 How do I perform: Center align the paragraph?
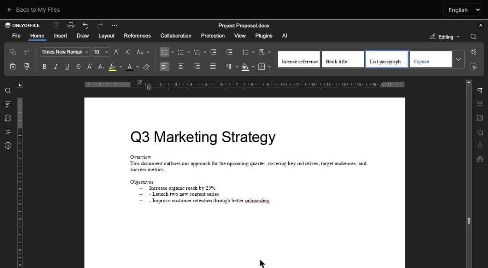click(x=181, y=67)
